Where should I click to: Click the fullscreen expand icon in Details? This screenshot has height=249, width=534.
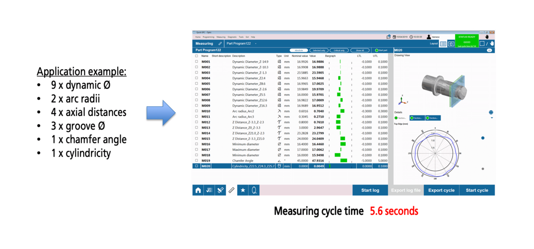[x=491, y=112]
